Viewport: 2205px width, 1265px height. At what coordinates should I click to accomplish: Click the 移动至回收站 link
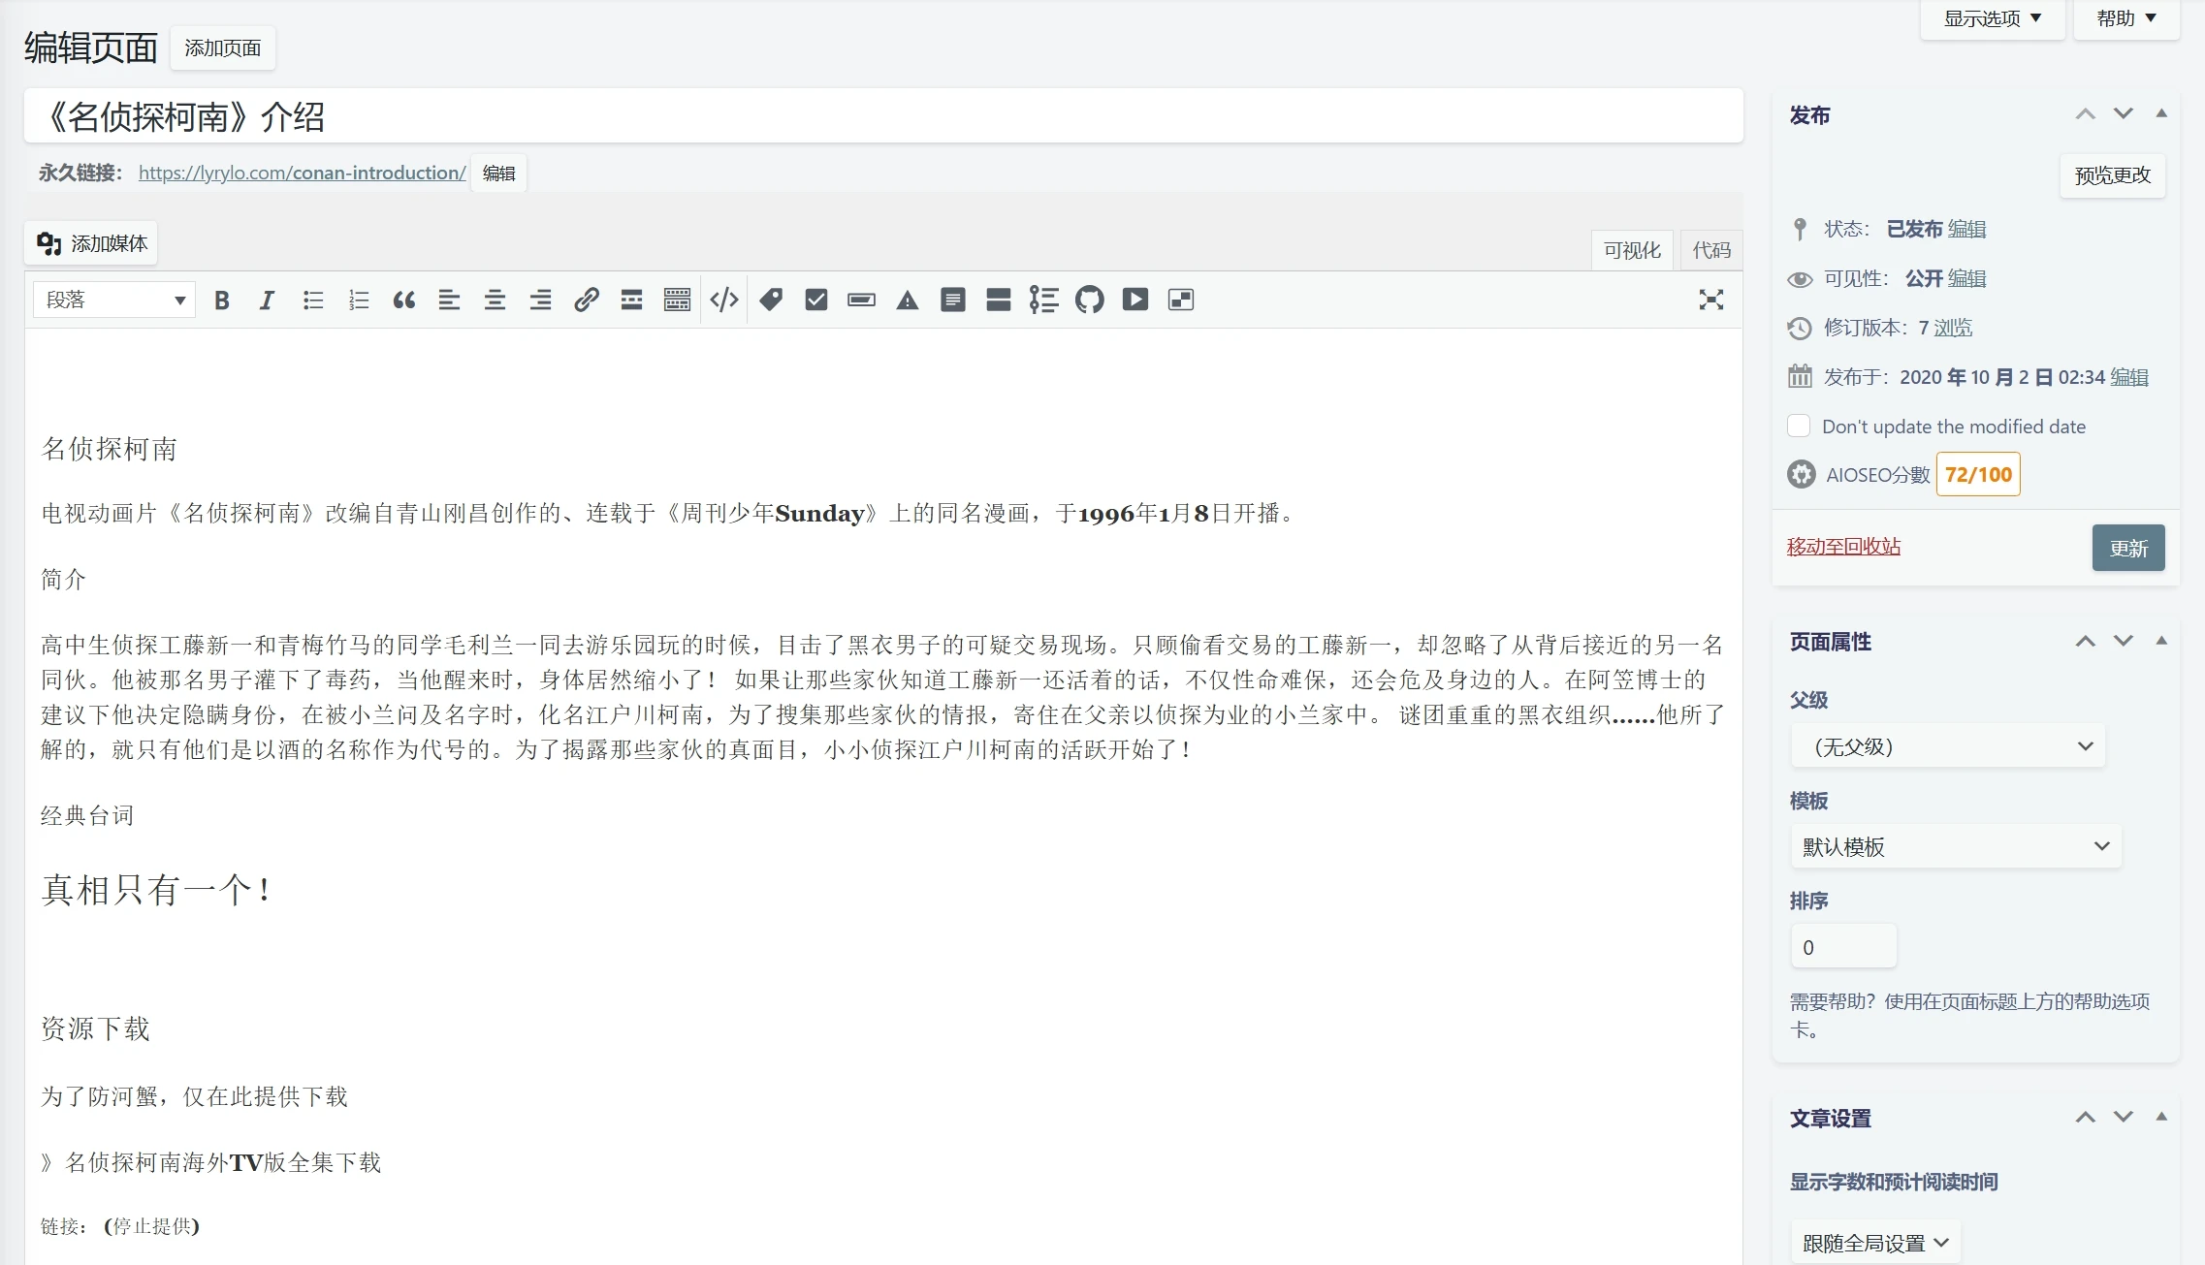click(1843, 546)
